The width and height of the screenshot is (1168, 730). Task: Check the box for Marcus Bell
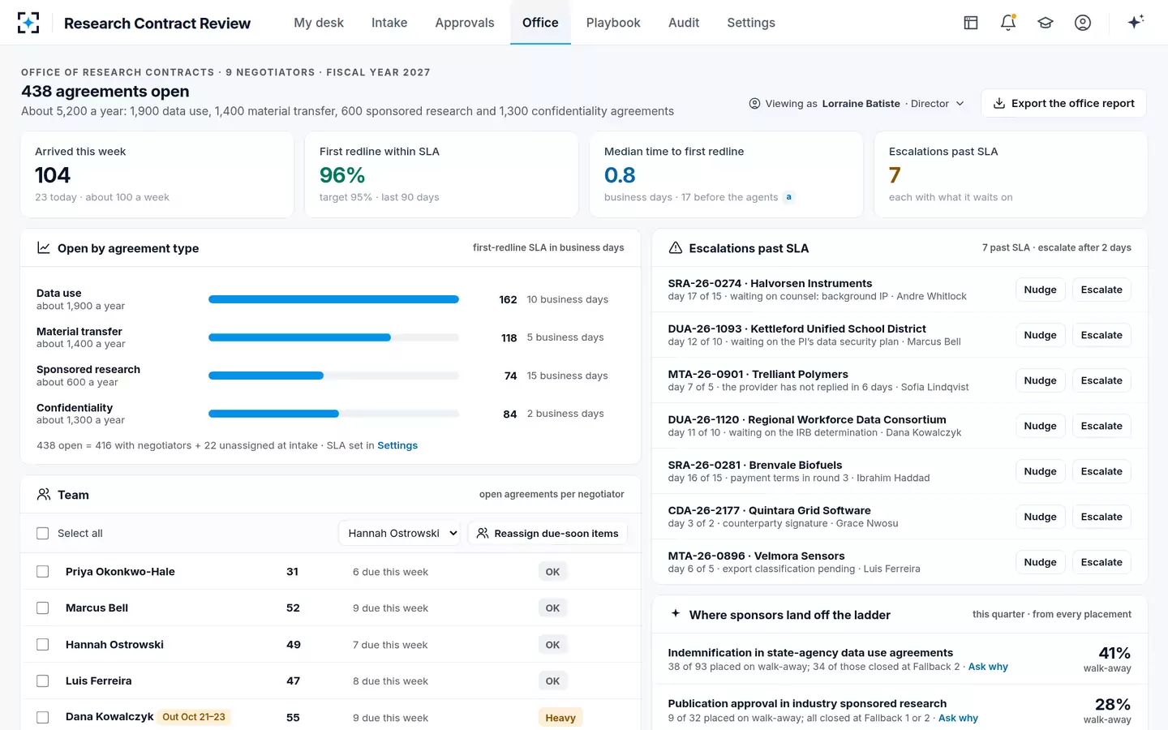tap(43, 608)
